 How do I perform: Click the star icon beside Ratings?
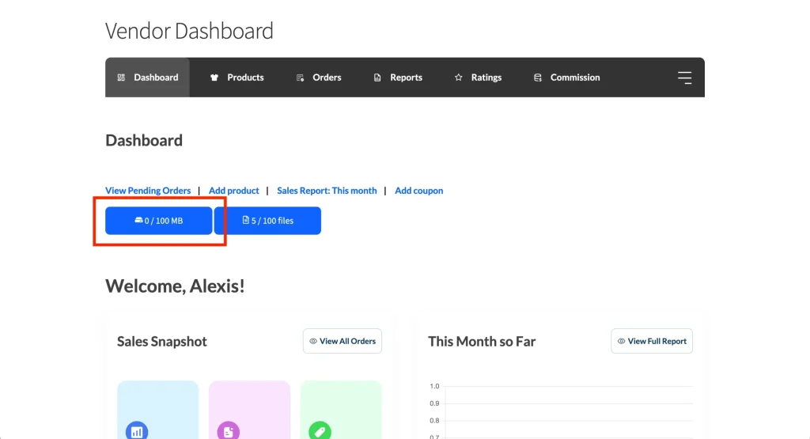click(458, 78)
